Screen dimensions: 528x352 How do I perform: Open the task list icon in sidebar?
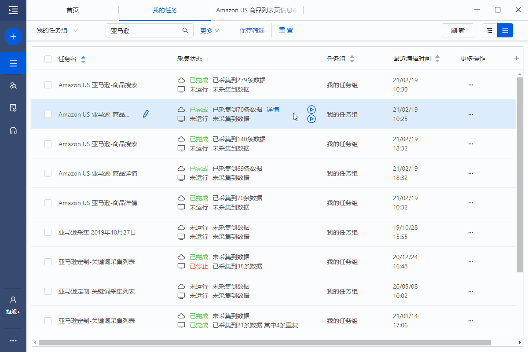[13, 64]
